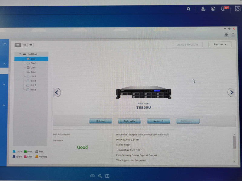Click the Disk 4 drive icon
This screenshot has height=181, width=242.
28,72
